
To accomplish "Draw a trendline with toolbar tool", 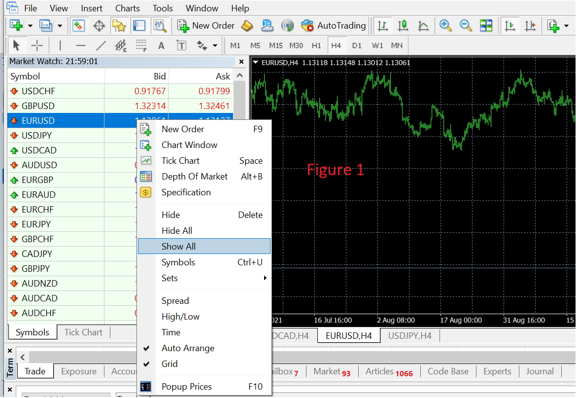I will click(101, 46).
